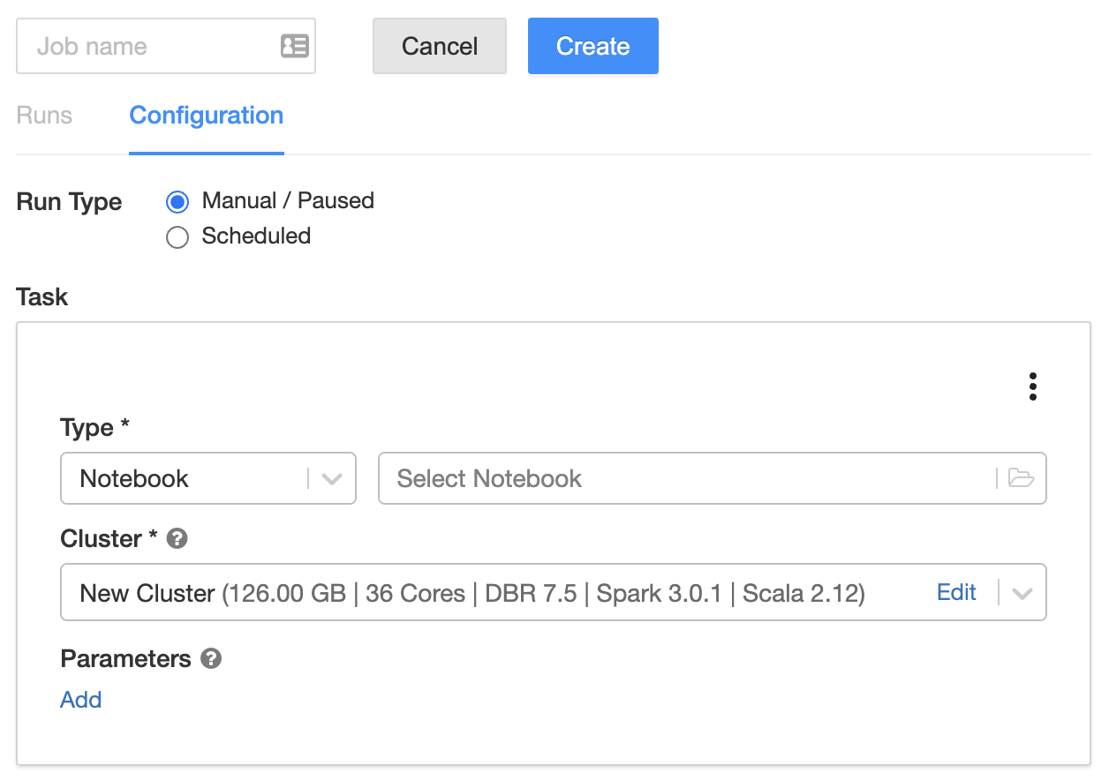The width and height of the screenshot is (1109, 780).
Task: Switch to the Configuration tab
Action: click(206, 116)
